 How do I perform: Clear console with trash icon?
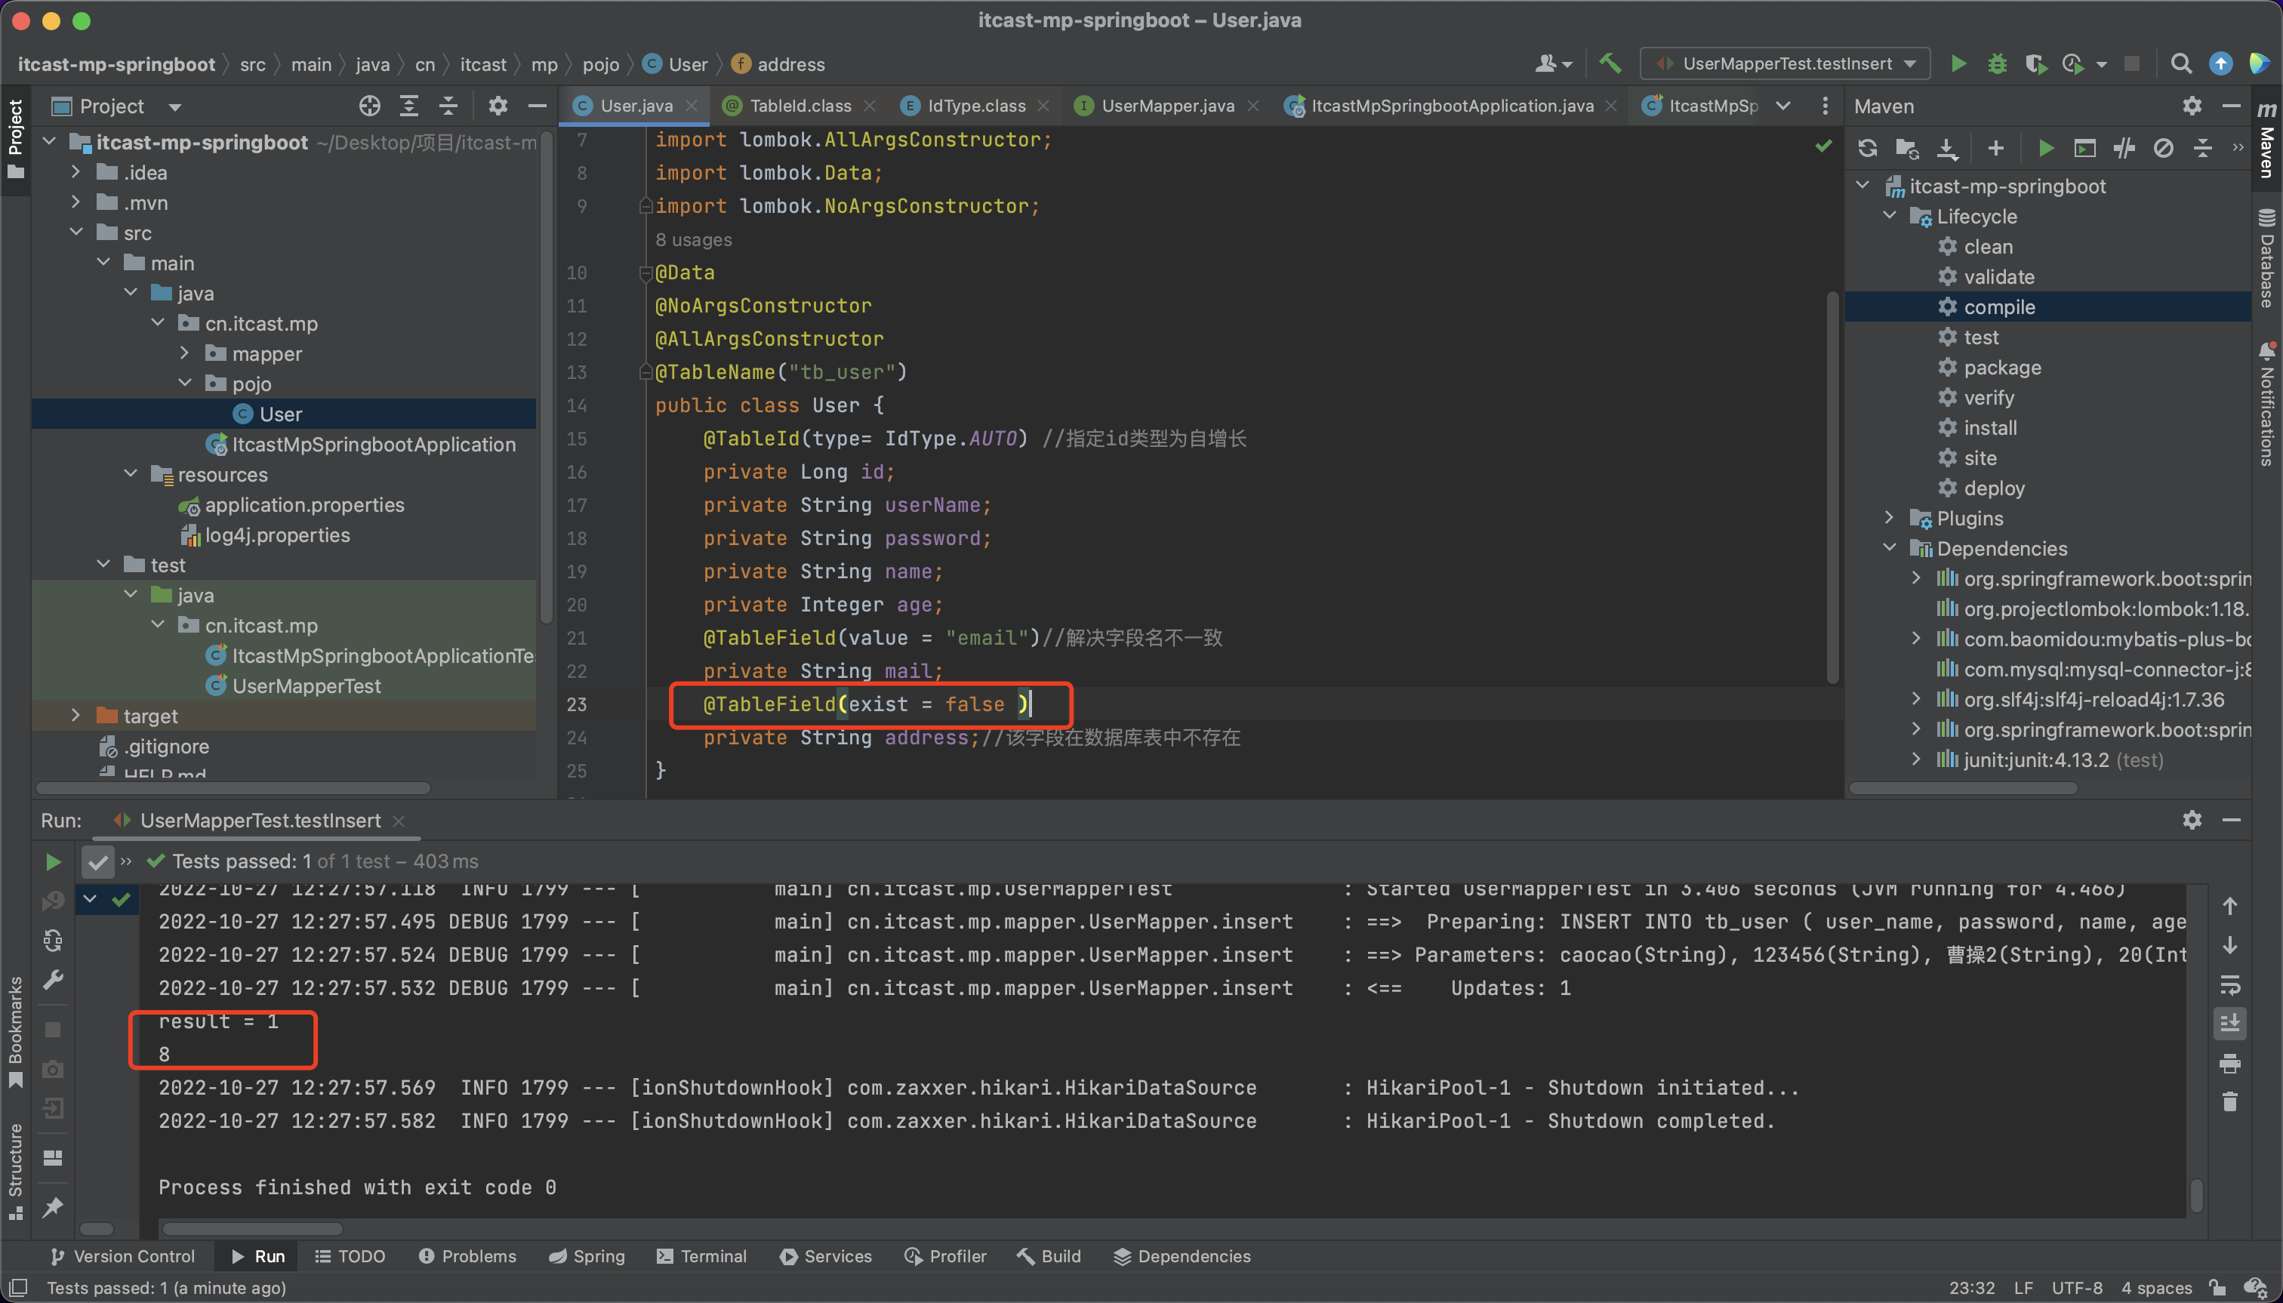(x=2229, y=1102)
